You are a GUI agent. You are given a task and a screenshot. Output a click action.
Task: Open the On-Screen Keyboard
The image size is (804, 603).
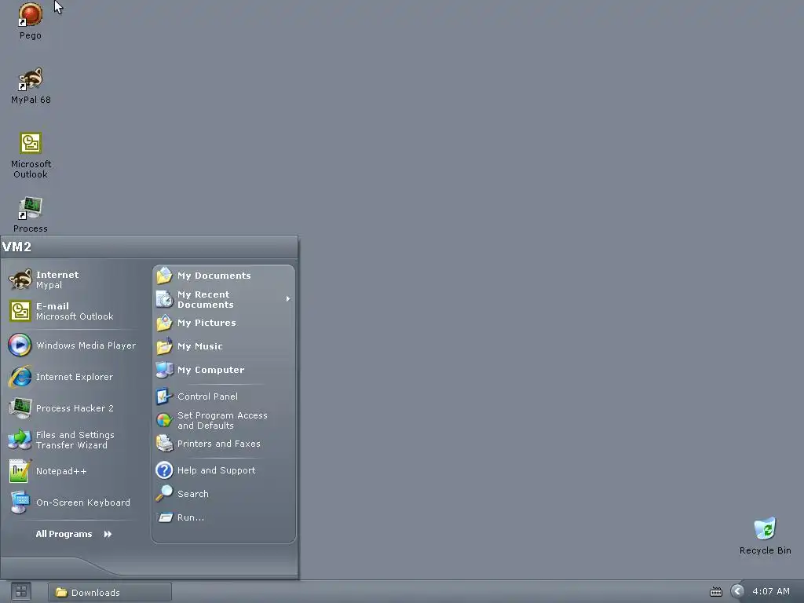click(73, 502)
